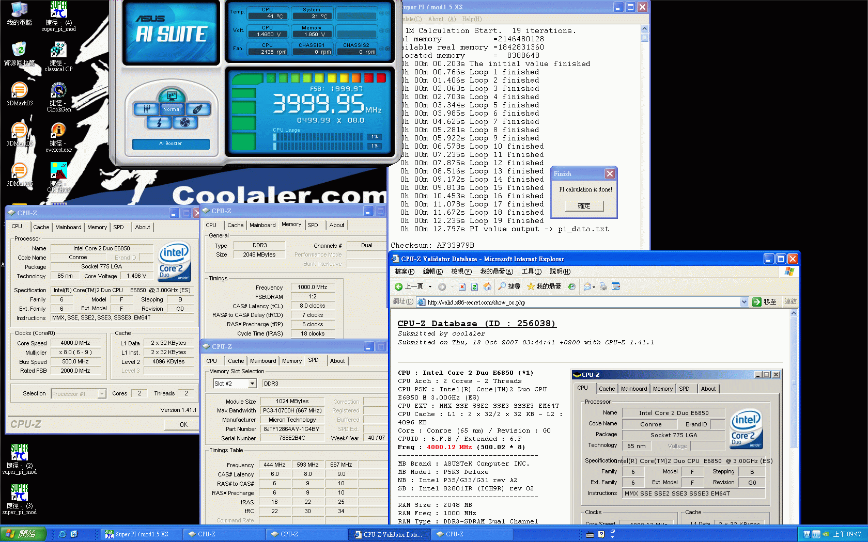Click the IE Back arrow button
Screen dimensions: 868x542
click(x=409, y=286)
